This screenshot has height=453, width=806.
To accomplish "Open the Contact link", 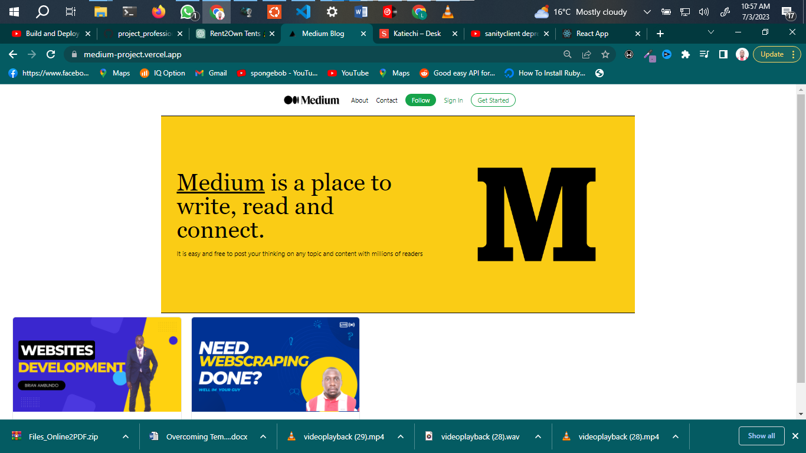I will [387, 100].
